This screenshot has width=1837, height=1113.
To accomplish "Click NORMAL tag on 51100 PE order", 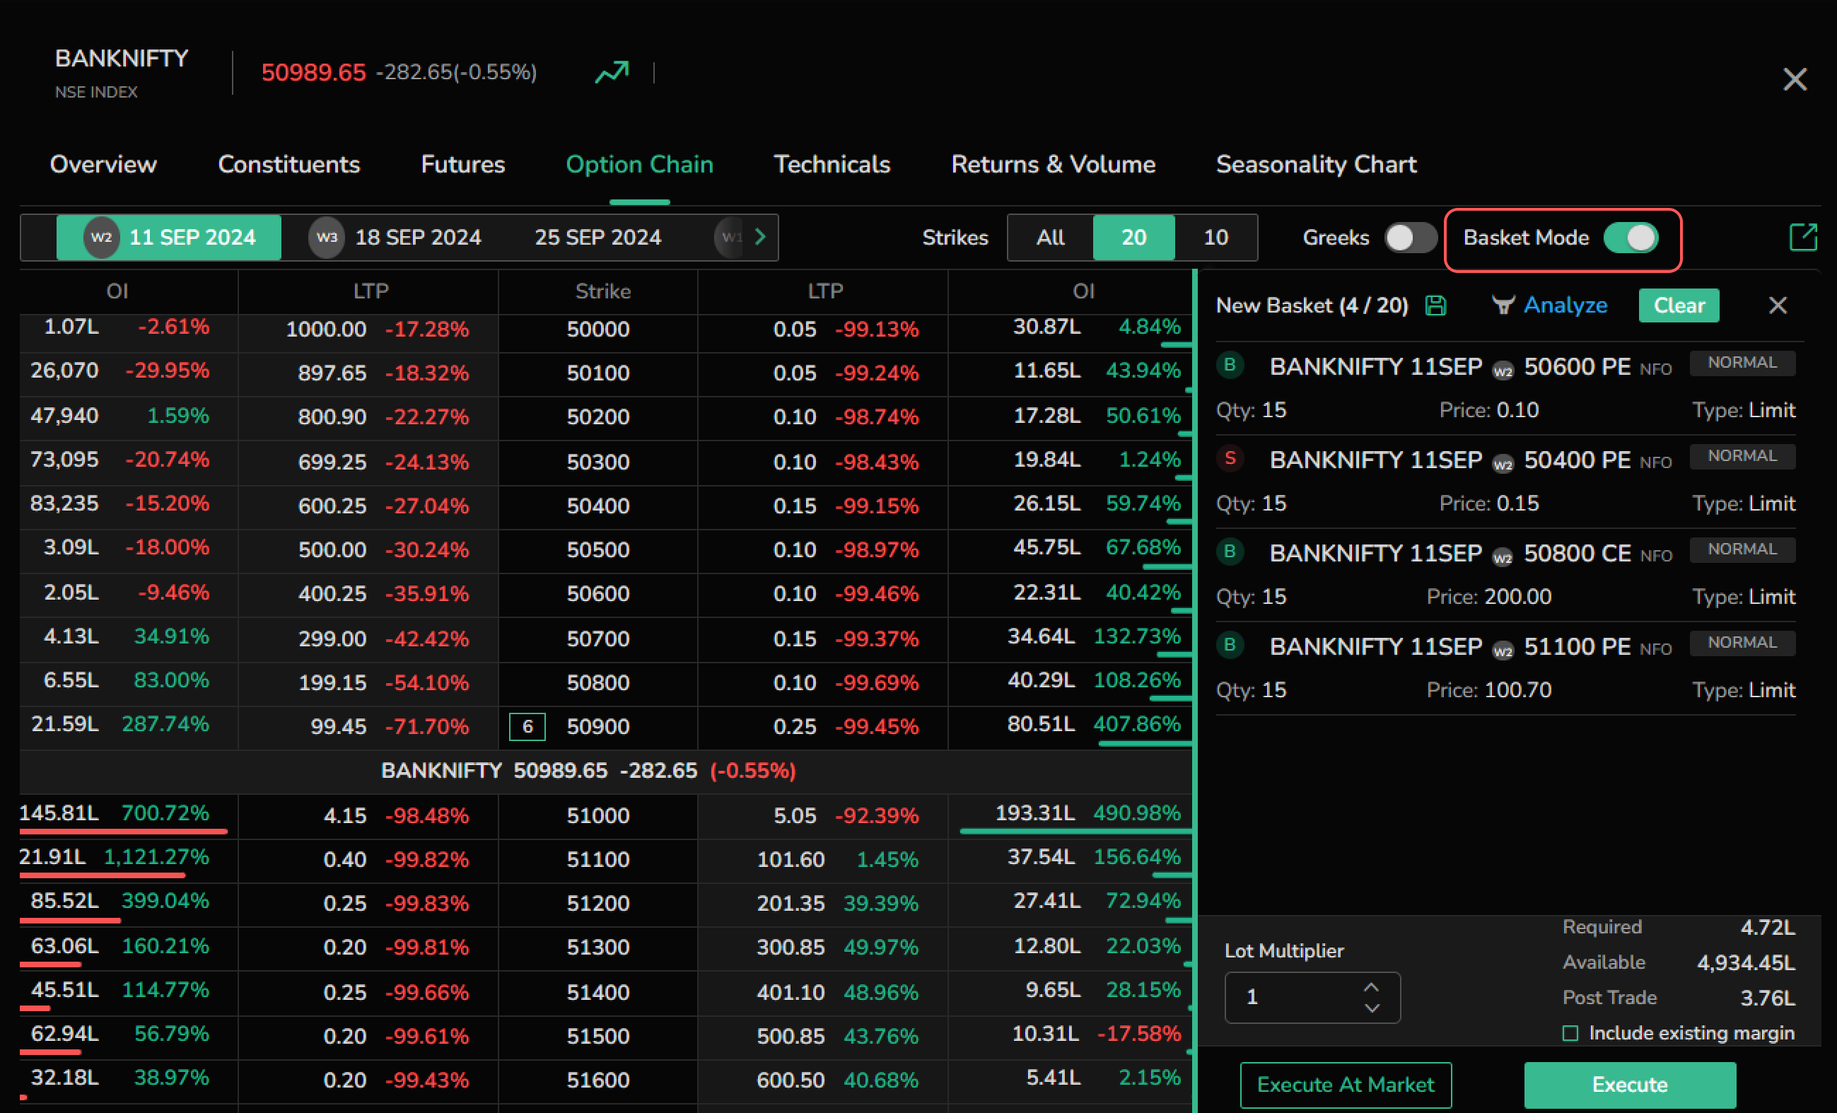I will (1742, 642).
